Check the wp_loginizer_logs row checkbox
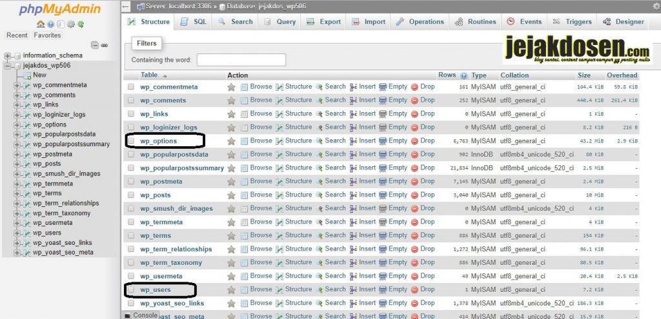This screenshot has height=319, width=661. pos(131,127)
